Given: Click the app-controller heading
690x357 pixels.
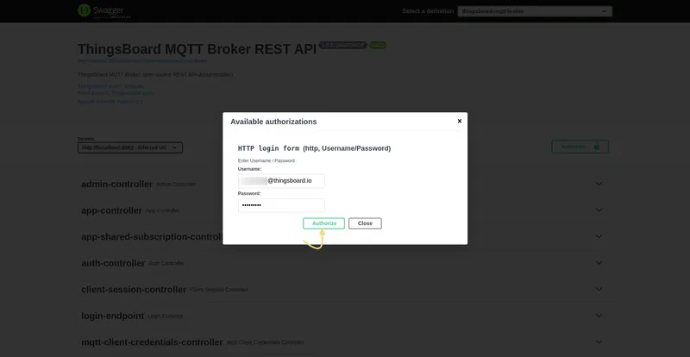Looking at the screenshot, I should click(111, 210).
